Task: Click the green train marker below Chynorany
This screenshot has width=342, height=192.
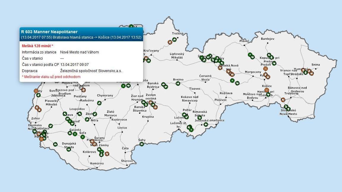Action: (99, 103)
